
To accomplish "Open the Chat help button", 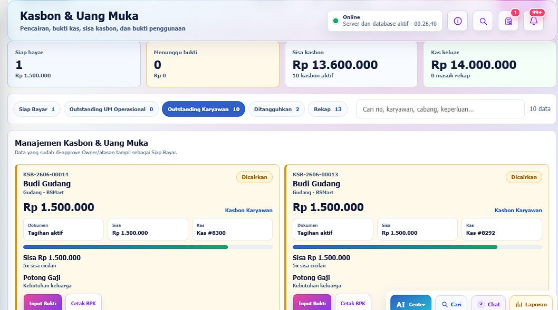I will tap(488, 304).
